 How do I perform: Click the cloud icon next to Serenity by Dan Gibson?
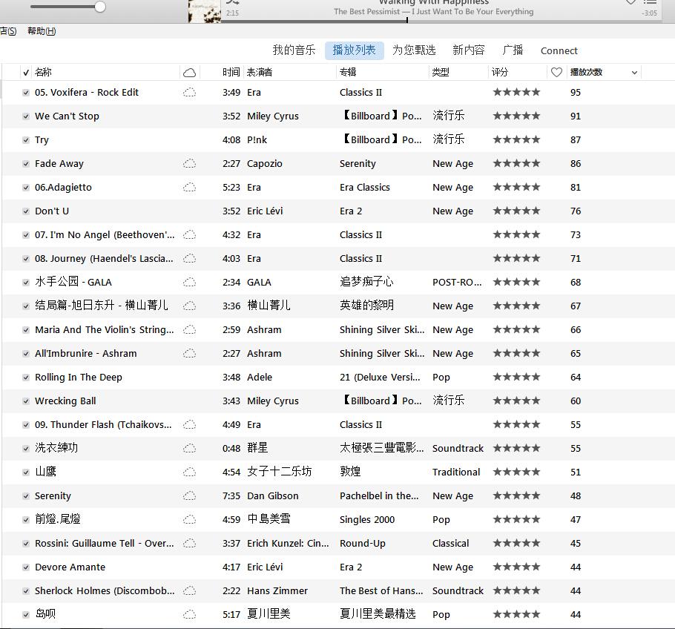click(190, 495)
